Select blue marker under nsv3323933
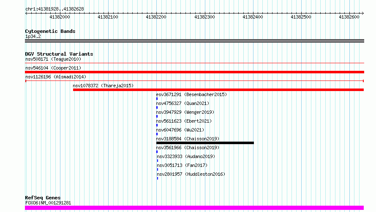Image resolution: width=376 pixels, height=212 pixels. (158, 161)
